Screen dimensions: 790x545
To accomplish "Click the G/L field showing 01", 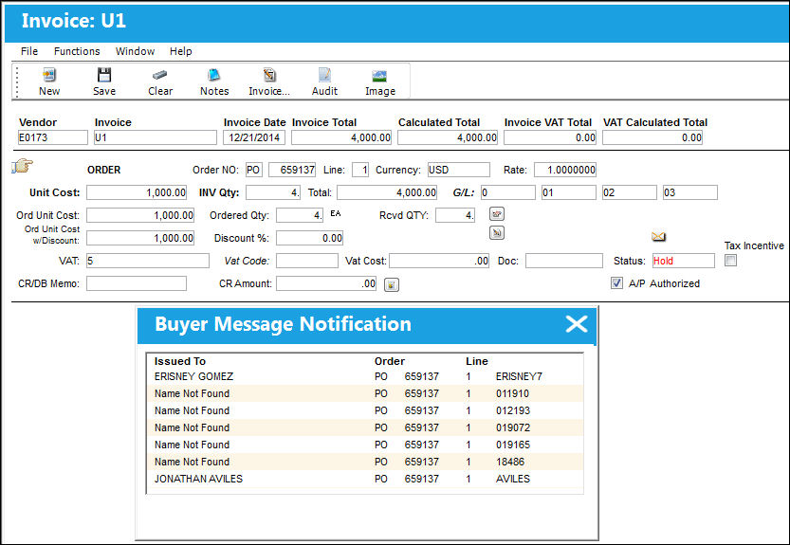I will [569, 192].
